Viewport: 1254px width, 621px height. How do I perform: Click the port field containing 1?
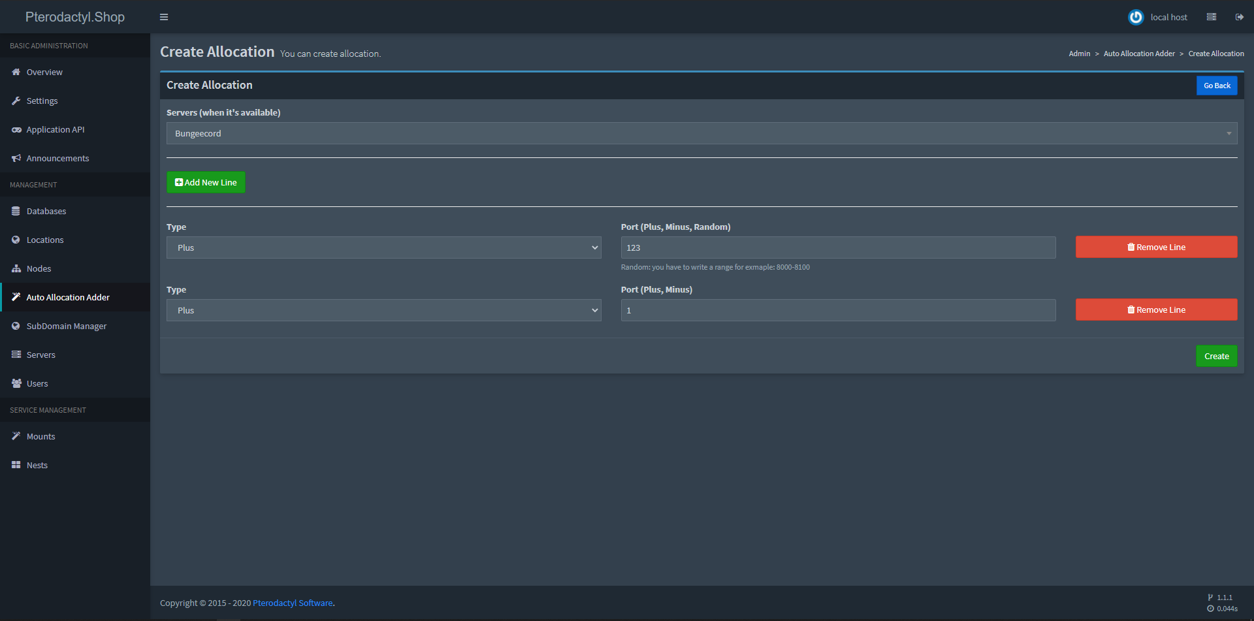point(837,310)
